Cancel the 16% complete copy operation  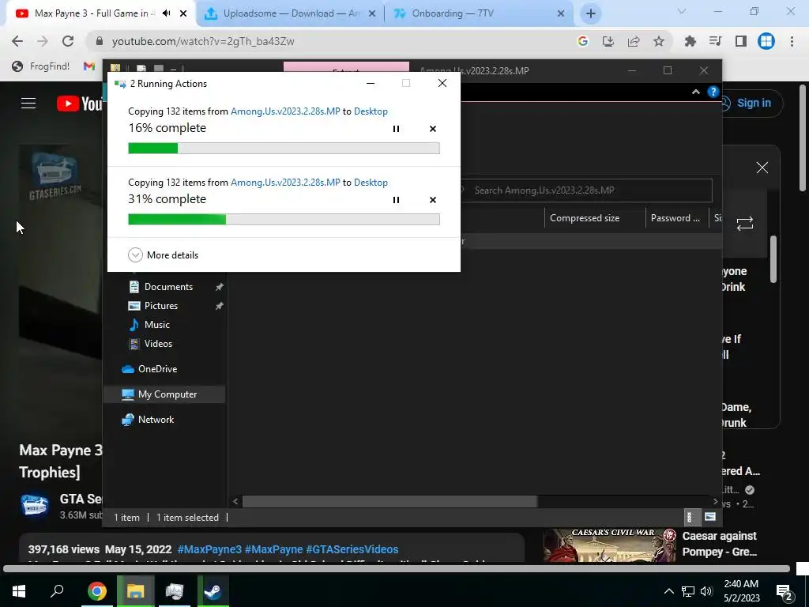tap(433, 129)
